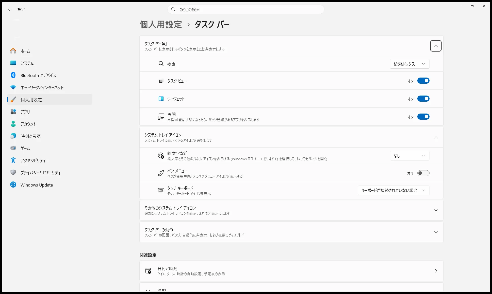
Task: Click the 関連設定 heading text
Action: (148, 255)
